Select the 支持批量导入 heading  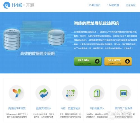97,108
